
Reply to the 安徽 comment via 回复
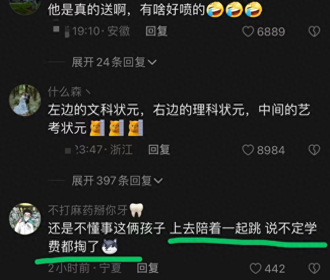(157, 31)
